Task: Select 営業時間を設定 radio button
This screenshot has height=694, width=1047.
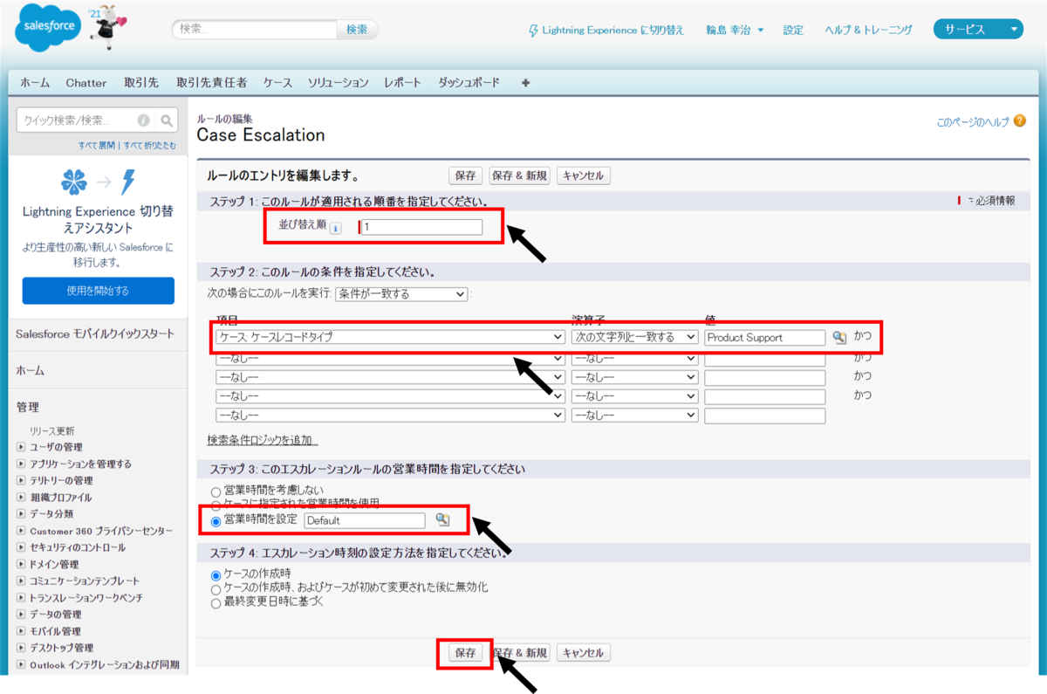Action: (x=216, y=520)
